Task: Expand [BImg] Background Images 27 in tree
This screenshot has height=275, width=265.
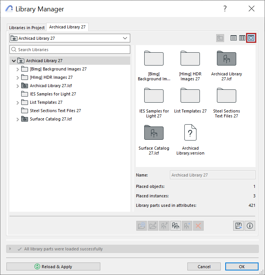Action: pyautogui.click(x=17, y=69)
